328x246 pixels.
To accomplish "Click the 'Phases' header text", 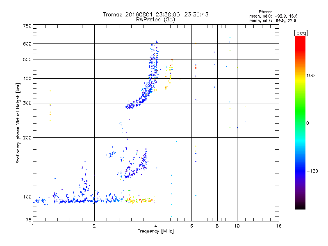I will coord(265,12).
